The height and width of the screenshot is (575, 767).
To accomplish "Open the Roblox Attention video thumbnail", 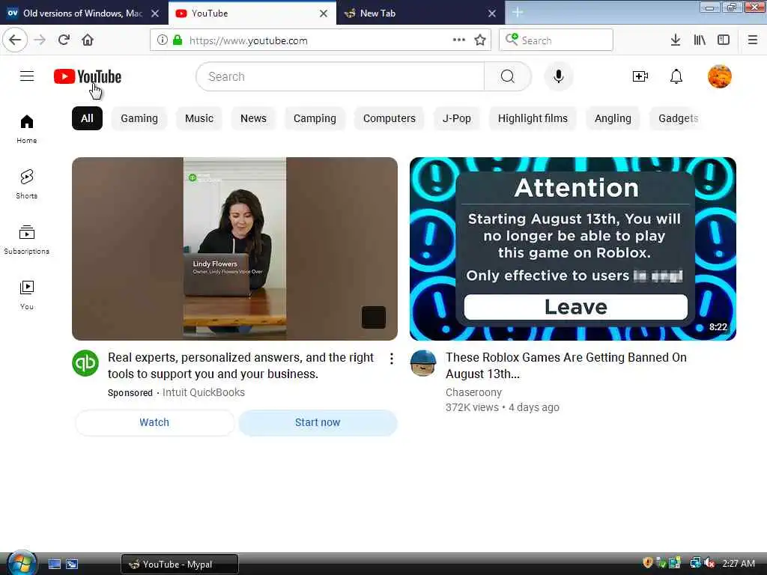I will [x=573, y=249].
